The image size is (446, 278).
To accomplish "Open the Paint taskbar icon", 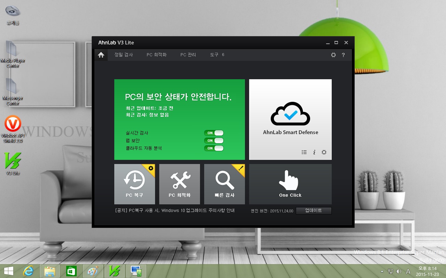I will (93, 271).
